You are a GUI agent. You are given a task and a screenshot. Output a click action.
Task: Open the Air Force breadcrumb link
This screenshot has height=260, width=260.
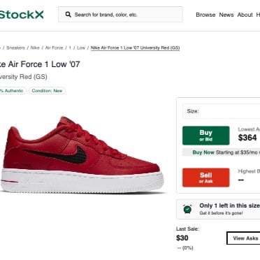click(x=54, y=48)
